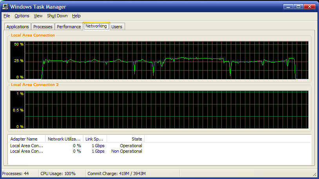
Task: Click the Local Area Connection 2 graph
Action: tap(159, 110)
